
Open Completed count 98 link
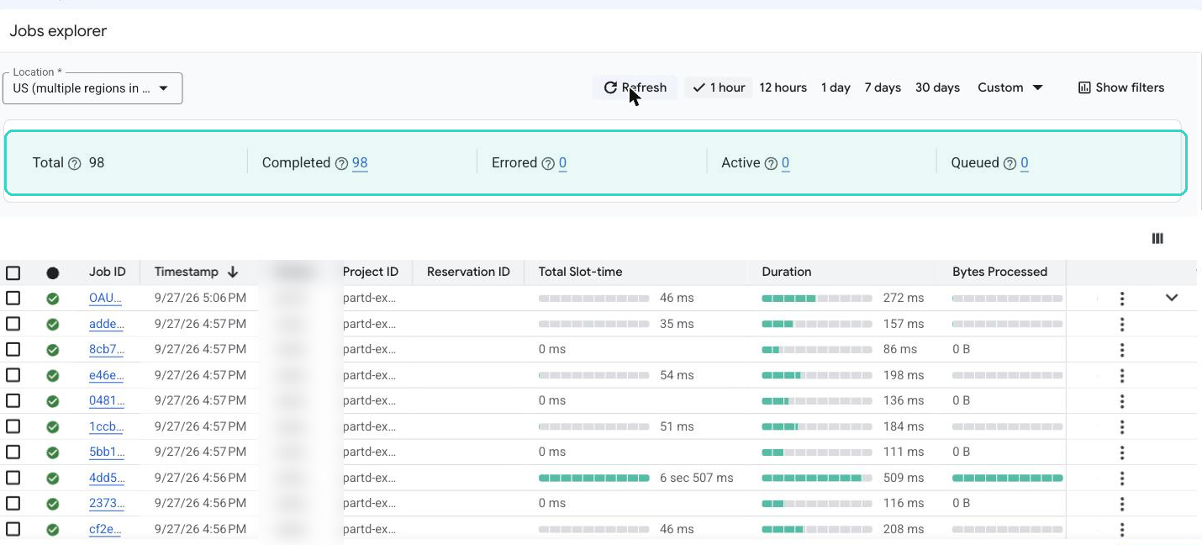[x=360, y=163]
